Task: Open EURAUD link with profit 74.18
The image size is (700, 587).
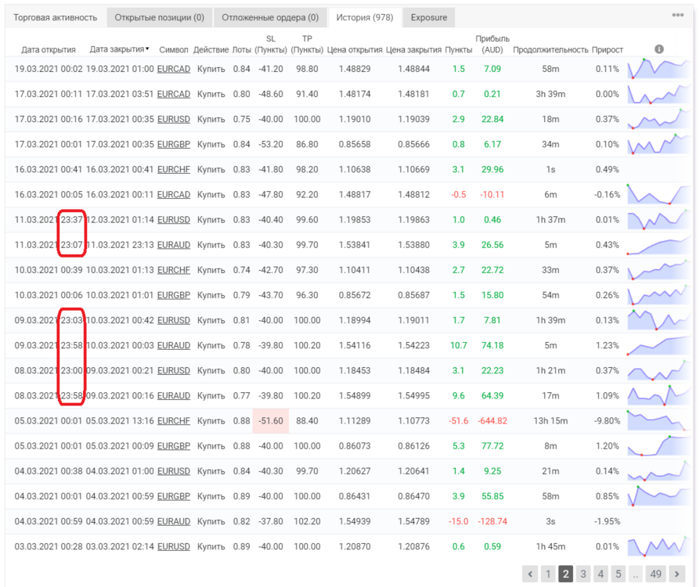Action: [x=174, y=345]
